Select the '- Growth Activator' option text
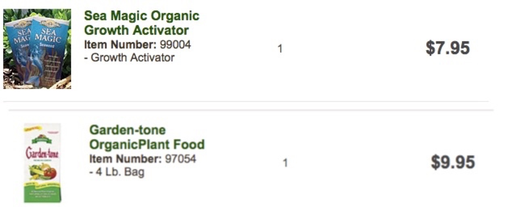Image resolution: width=508 pixels, height=211 pixels. (129, 57)
